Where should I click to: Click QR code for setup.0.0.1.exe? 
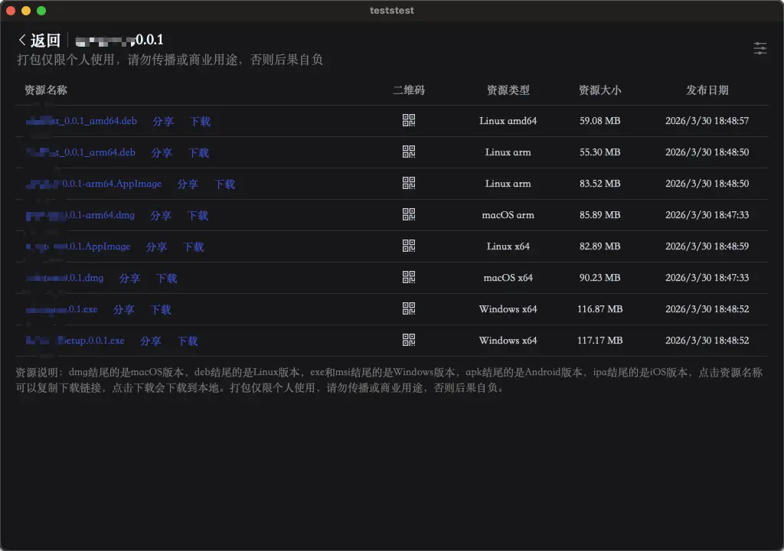(x=409, y=340)
